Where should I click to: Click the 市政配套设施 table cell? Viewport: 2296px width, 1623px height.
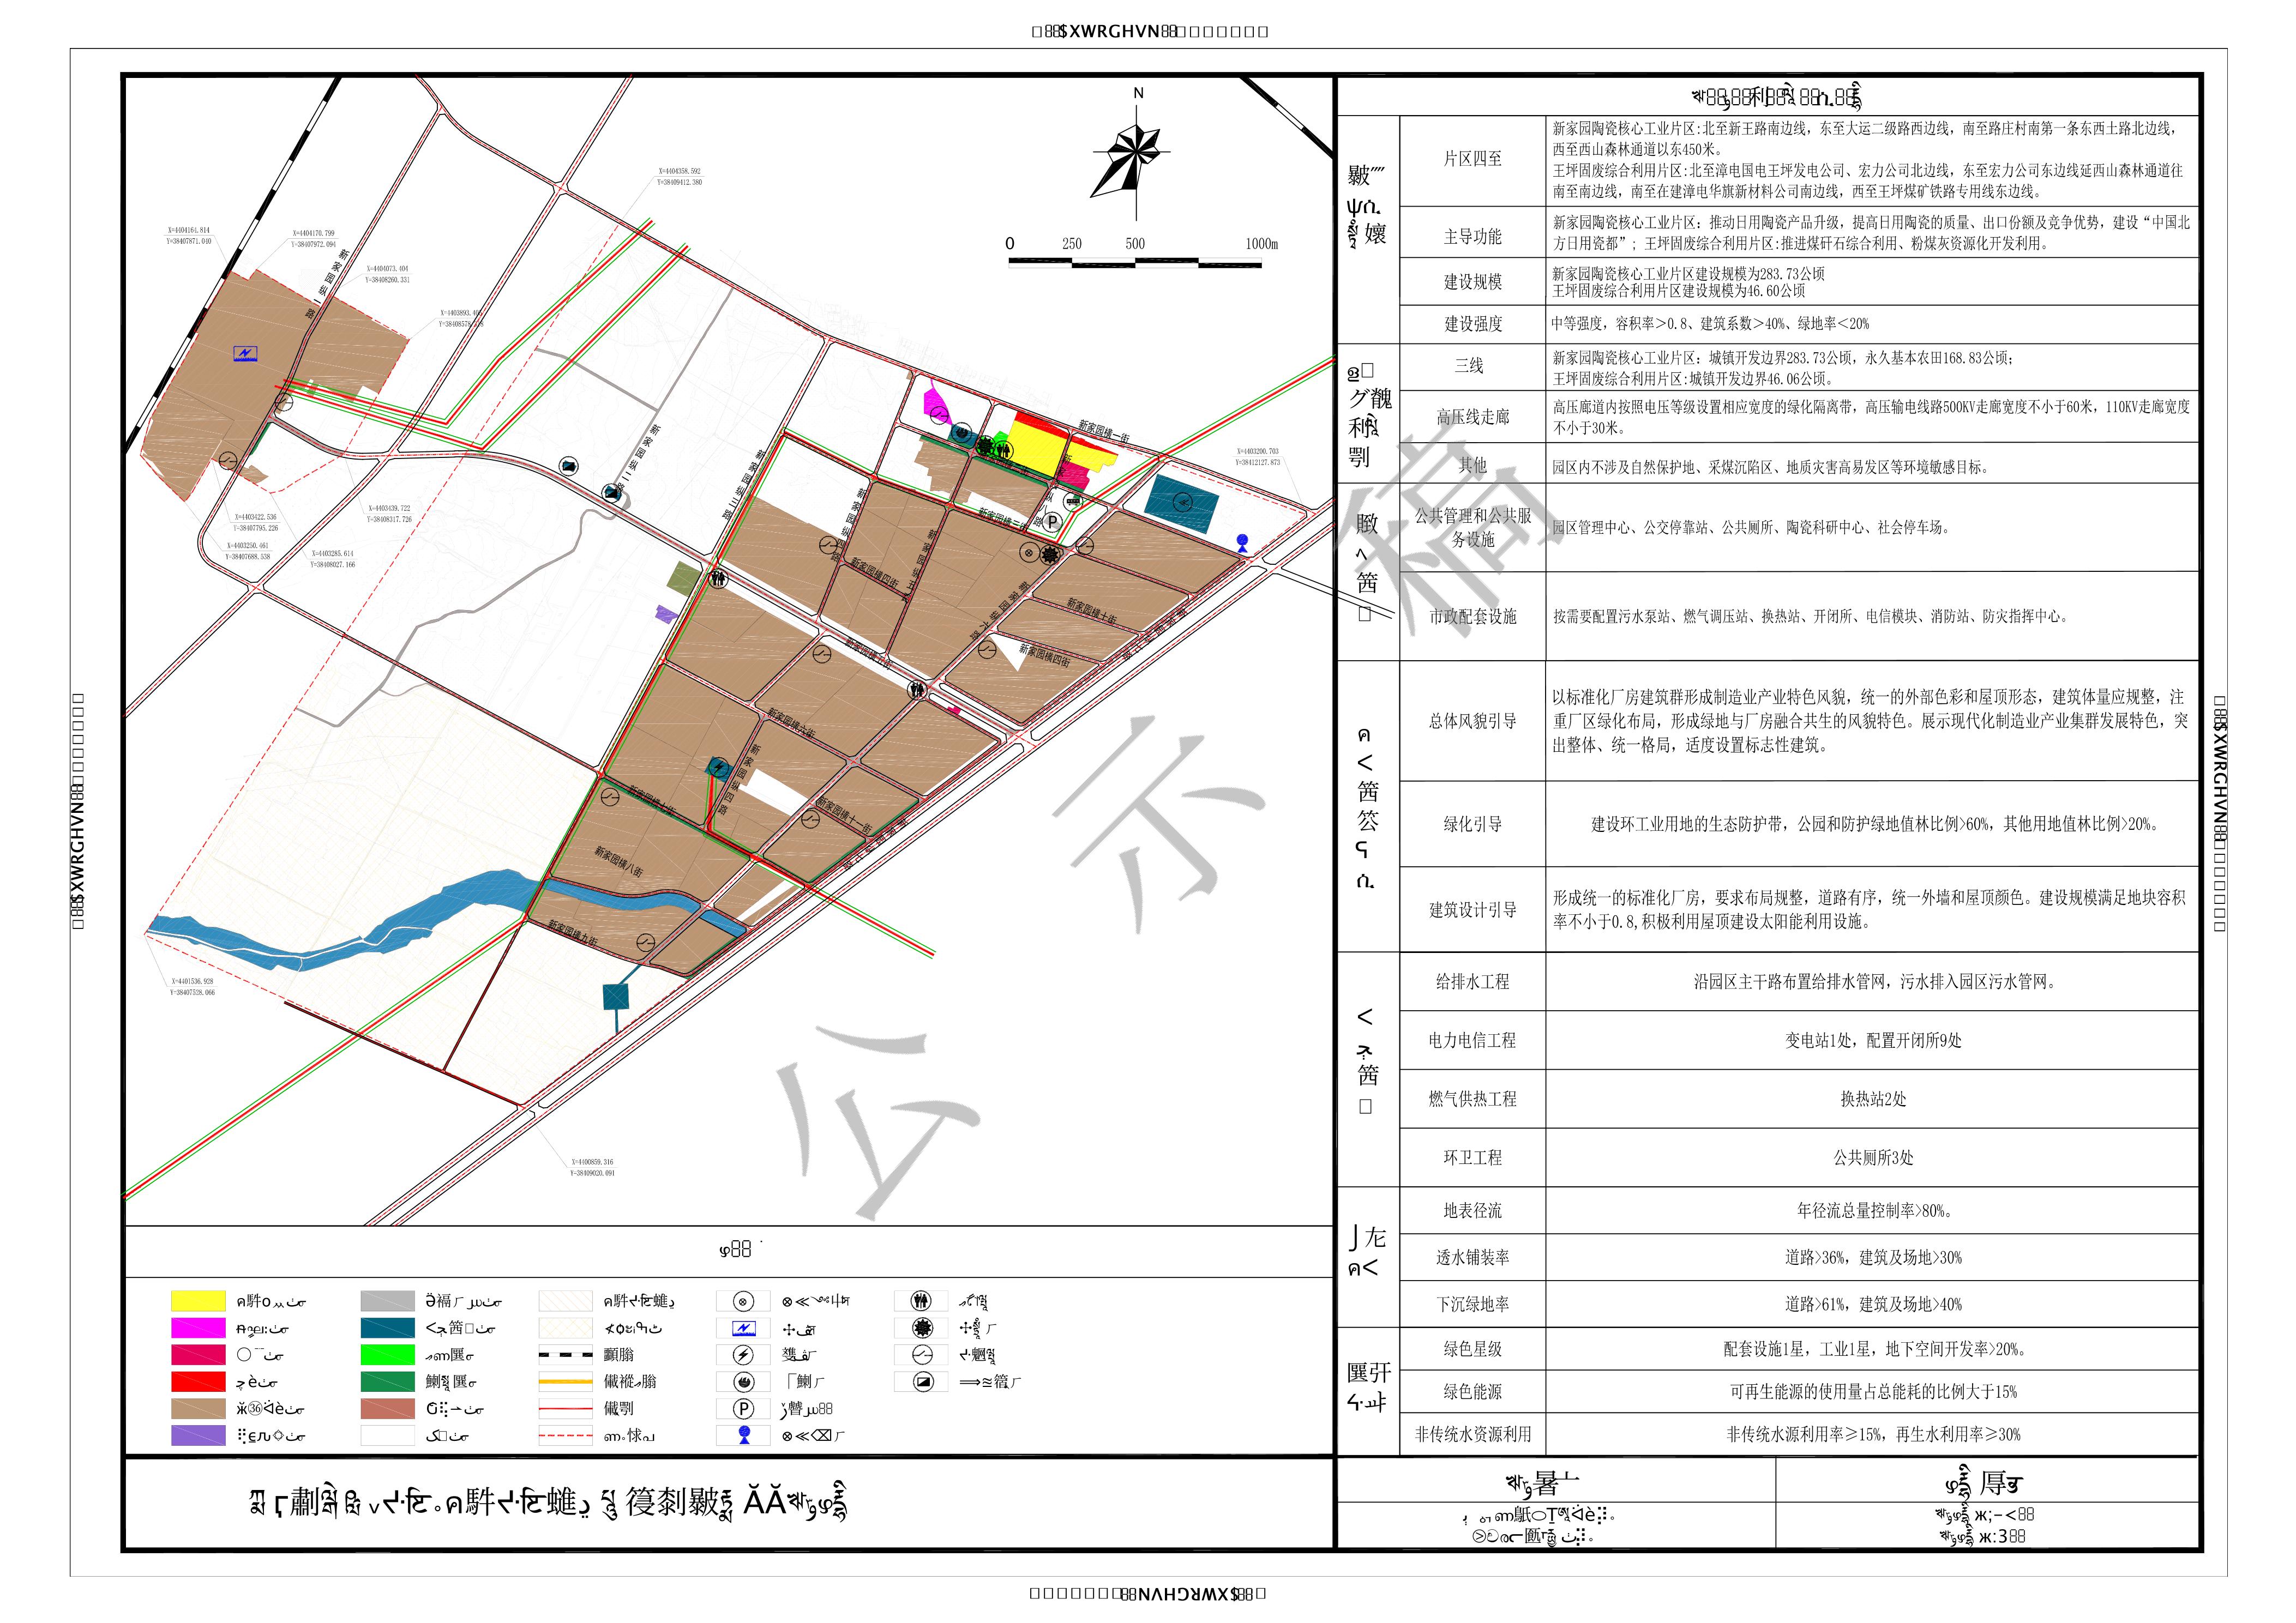1472,617
